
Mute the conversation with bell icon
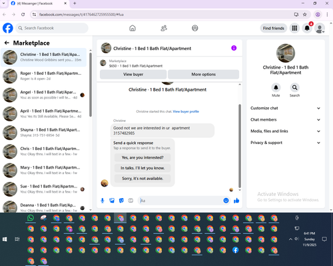[x=276, y=87]
